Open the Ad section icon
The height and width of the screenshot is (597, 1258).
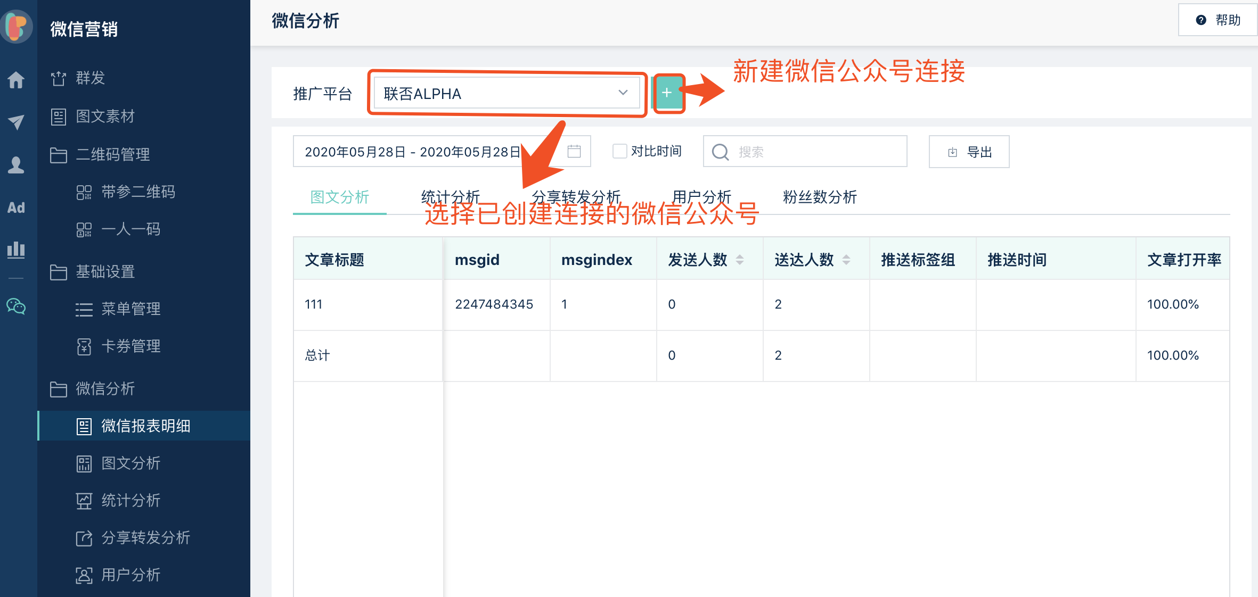pyautogui.click(x=16, y=208)
